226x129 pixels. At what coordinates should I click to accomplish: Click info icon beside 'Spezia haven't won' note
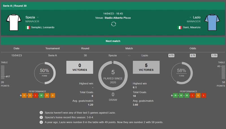point(41,112)
